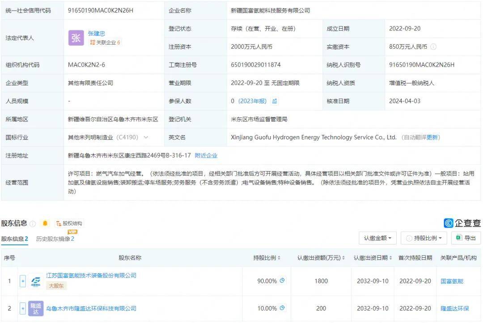The image size is (483, 323).
Task: Click the bell notification icon beside 股东信息
Action: coord(45,223)
